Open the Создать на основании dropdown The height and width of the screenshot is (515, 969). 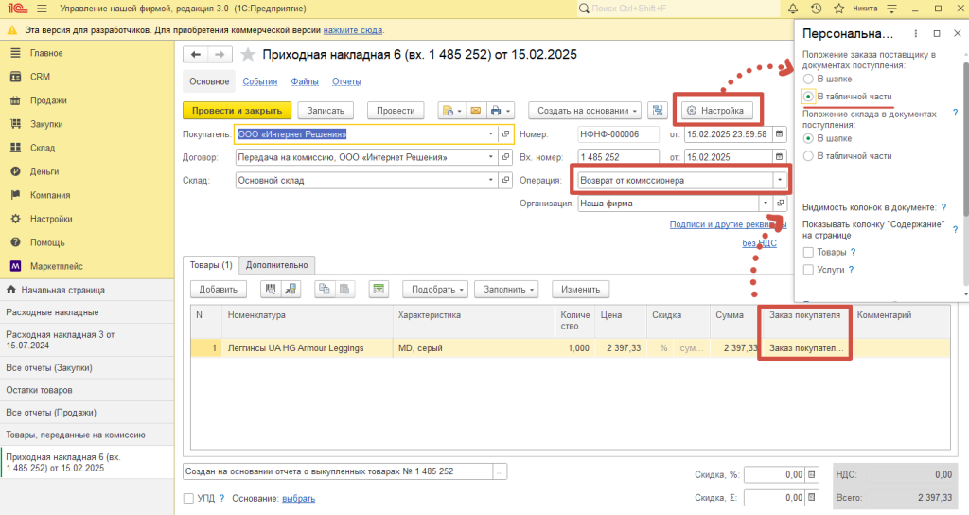pyautogui.click(x=585, y=111)
